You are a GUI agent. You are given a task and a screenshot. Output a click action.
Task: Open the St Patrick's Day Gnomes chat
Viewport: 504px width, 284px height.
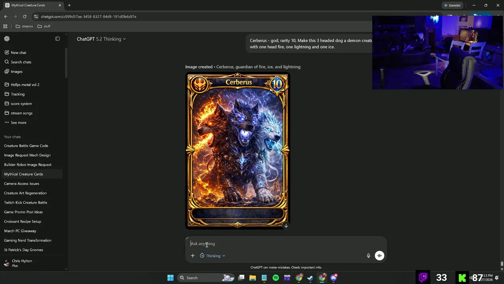31,250
